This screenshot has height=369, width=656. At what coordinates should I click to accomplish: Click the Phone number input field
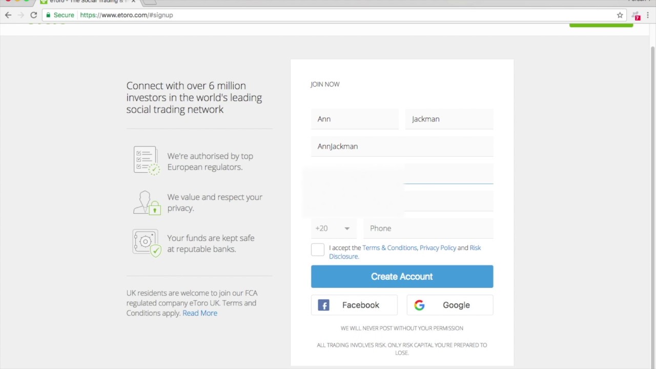tap(428, 229)
